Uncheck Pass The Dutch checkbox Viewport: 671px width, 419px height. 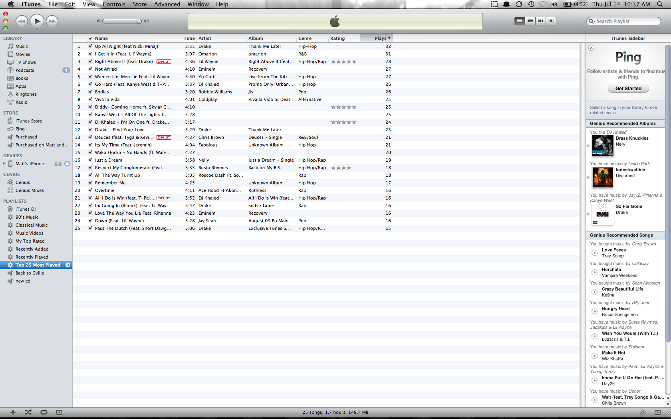[90, 228]
